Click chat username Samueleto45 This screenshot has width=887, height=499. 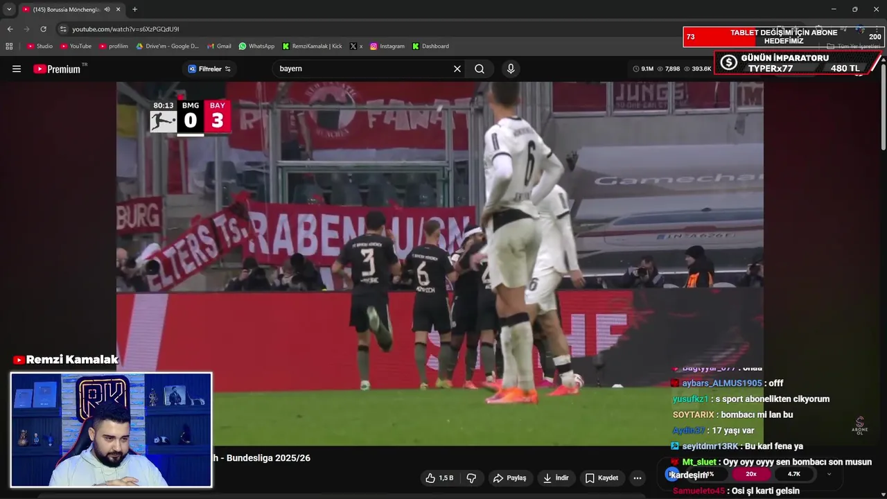pyautogui.click(x=699, y=491)
